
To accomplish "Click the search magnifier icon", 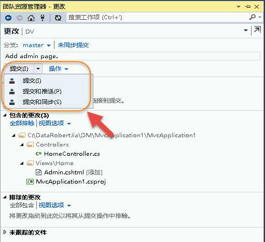I will click(x=253, y=17).
